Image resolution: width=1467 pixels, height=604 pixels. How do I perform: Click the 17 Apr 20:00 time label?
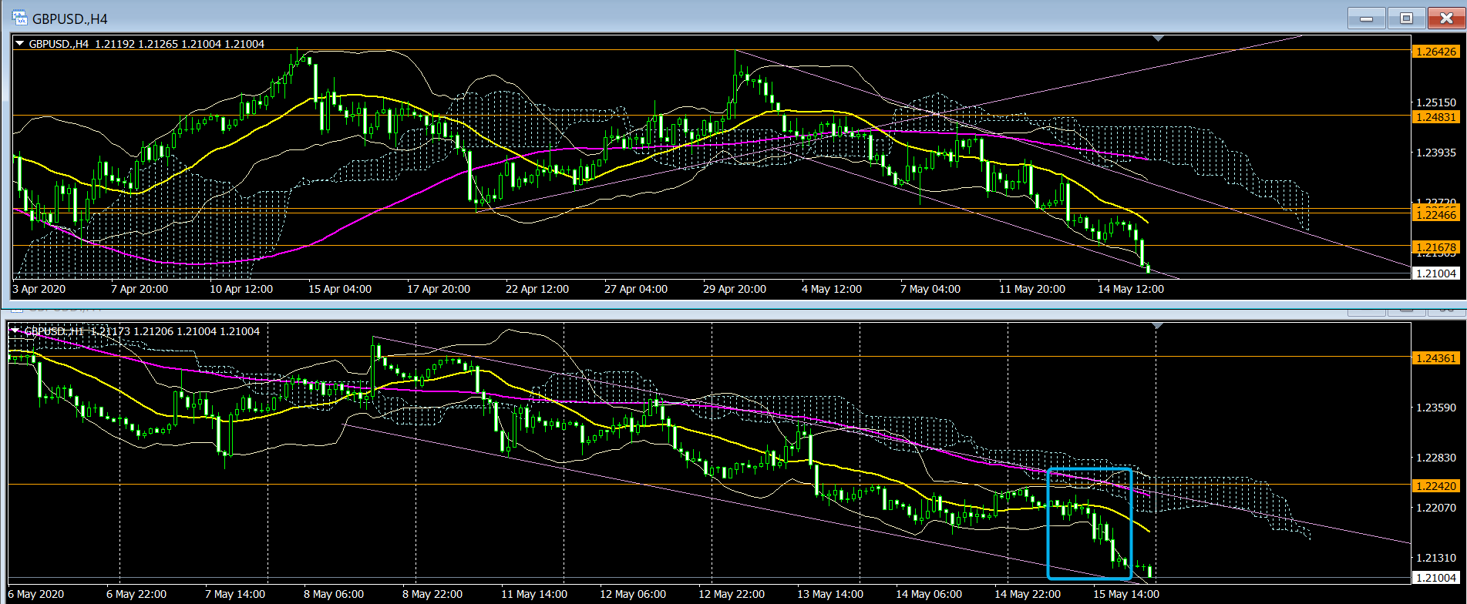point(439,289)
